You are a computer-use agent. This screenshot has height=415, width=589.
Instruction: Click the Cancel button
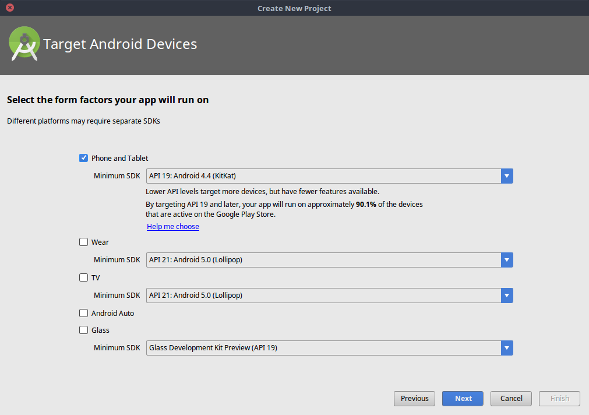pyautogui.click(x=511, y=398)
